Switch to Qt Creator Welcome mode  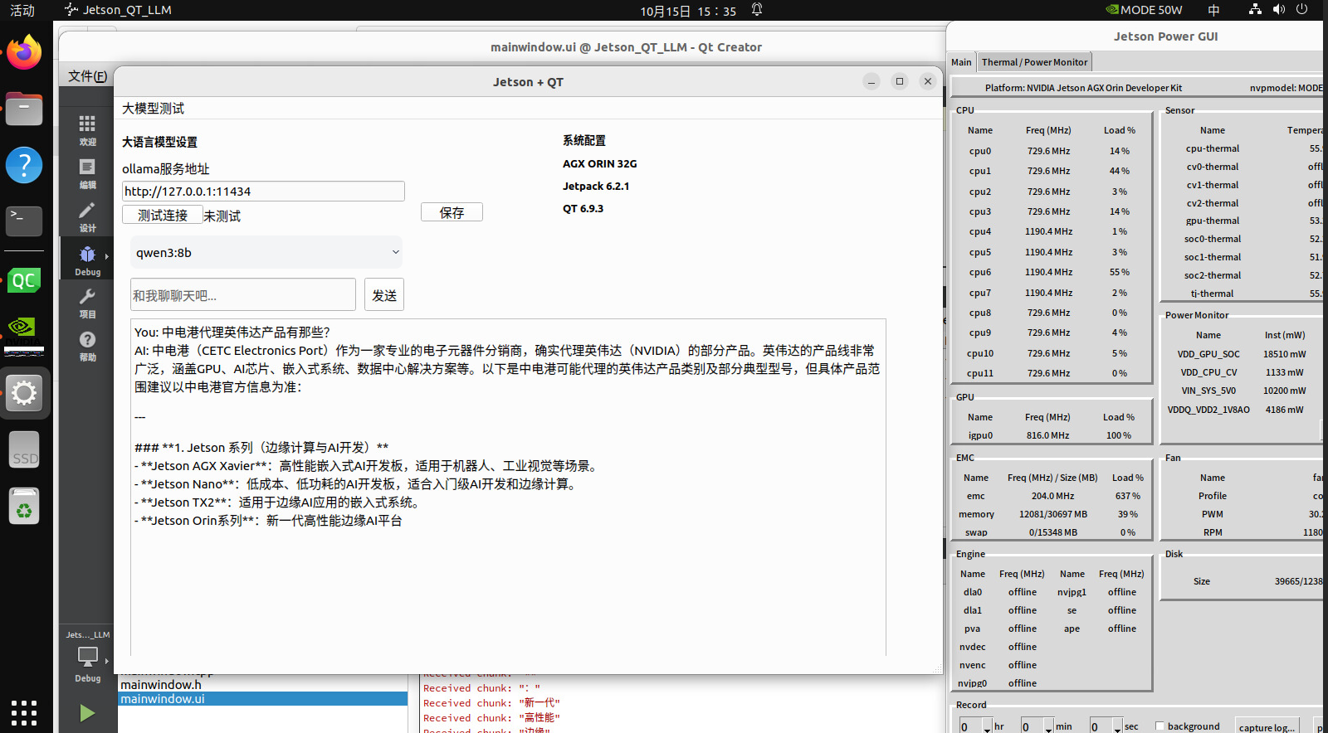[x=87, y=130]
